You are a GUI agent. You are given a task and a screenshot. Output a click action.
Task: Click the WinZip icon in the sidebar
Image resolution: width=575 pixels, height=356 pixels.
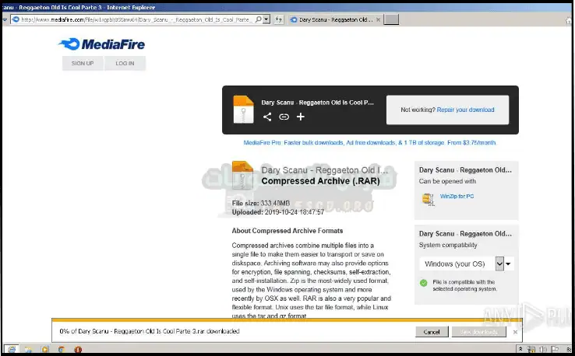(x=427, y=198)
